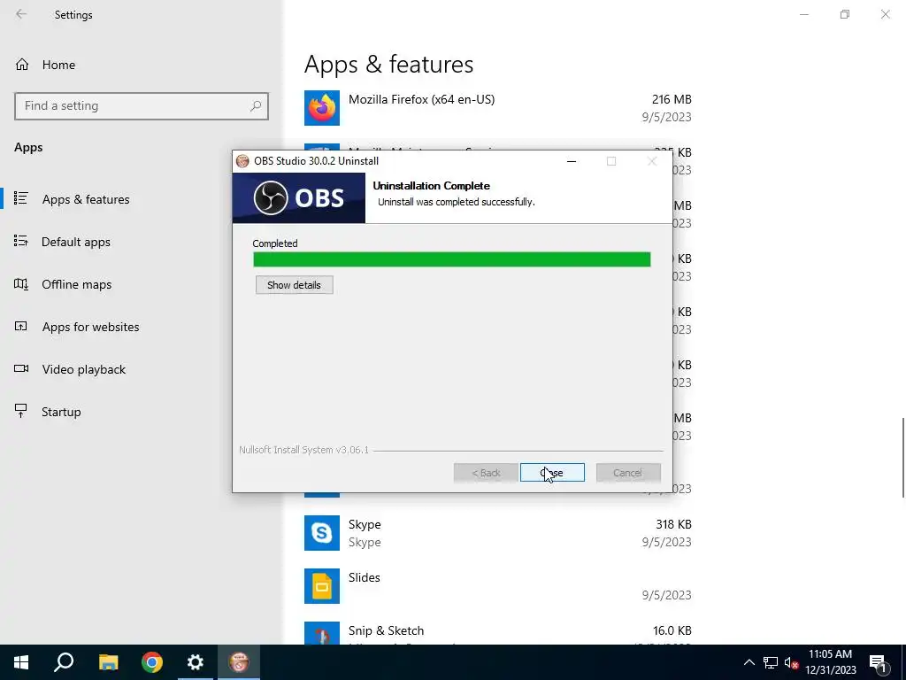Click the Apps for websites icon
Image resolution: width=906 pixels, height=680 pixels.
click(x=21, y=326)
